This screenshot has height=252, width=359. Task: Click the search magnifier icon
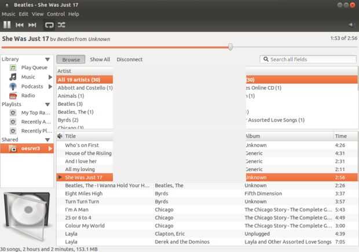pos(266,59)
